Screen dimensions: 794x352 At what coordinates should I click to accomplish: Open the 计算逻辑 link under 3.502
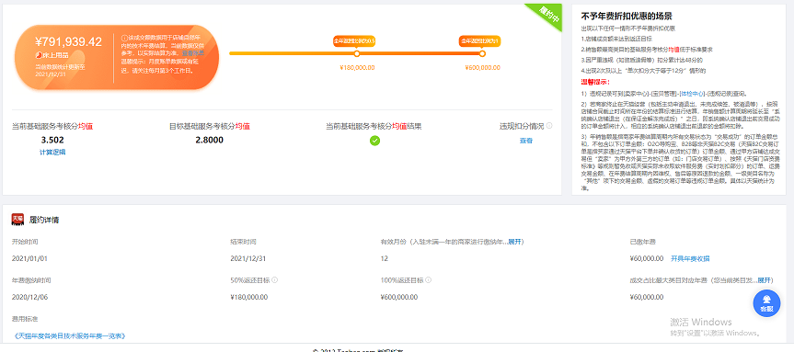click(52, 152)
